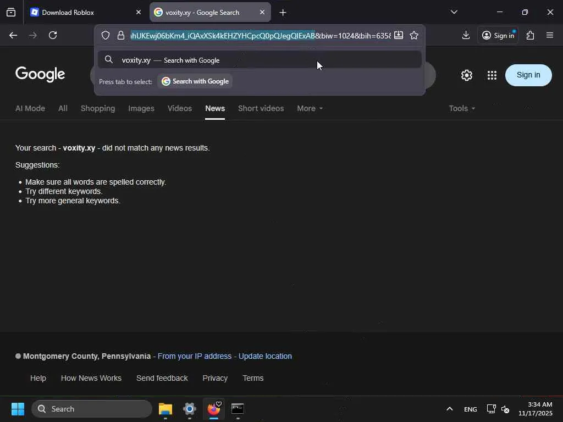This screenshot has width=563, height=422.
Task: Open Firefox application menu
Action: pyautogui.click(x=550, y=35)
